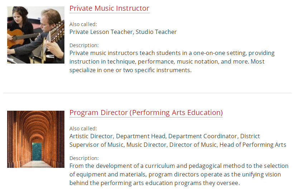295x190 pixels.
Task: Click the 'Private Lesson Teacher' alternate title text
Action: [102, 32]
